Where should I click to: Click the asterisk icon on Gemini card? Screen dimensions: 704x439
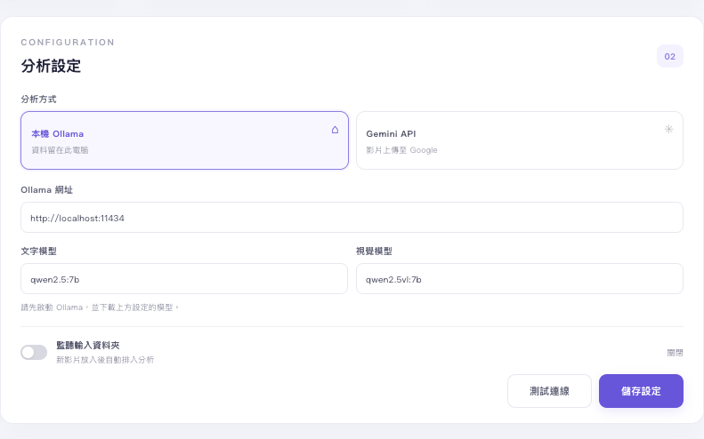pyautogui.click(x=669, y=129)
